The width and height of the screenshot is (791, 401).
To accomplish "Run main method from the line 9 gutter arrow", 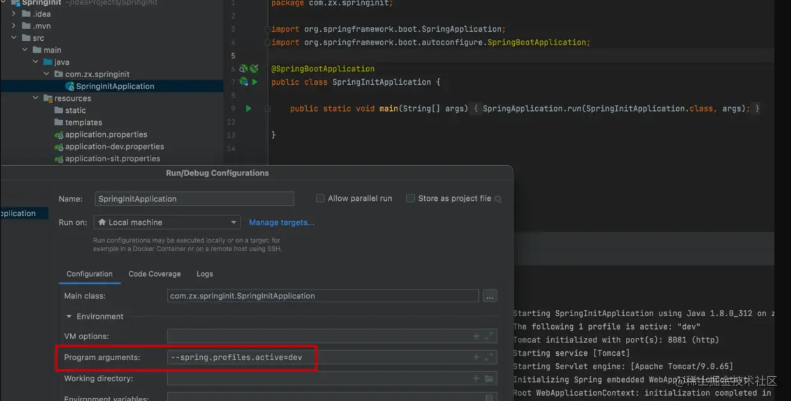I will (249, 109).
